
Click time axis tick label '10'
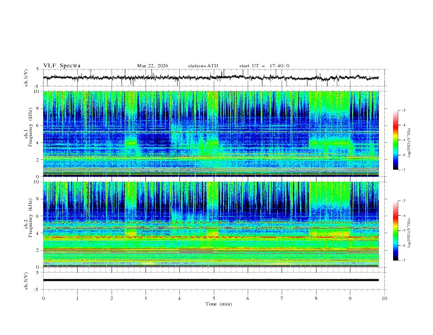tap(384, 298)
